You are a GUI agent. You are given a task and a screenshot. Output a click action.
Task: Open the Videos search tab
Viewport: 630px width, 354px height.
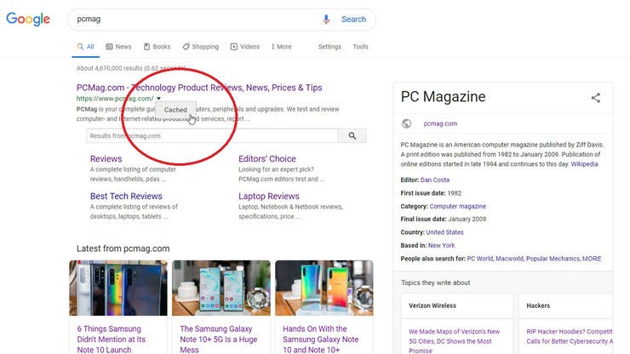245,47
